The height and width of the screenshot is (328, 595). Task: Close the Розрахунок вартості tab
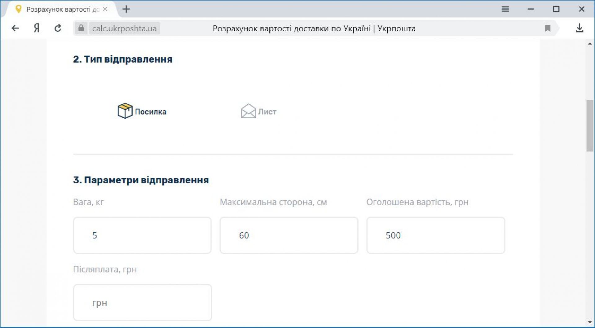point(105,9)
